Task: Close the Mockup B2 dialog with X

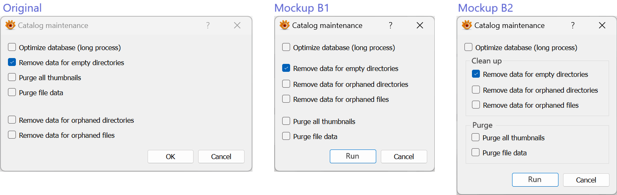Action: [602, 25]
